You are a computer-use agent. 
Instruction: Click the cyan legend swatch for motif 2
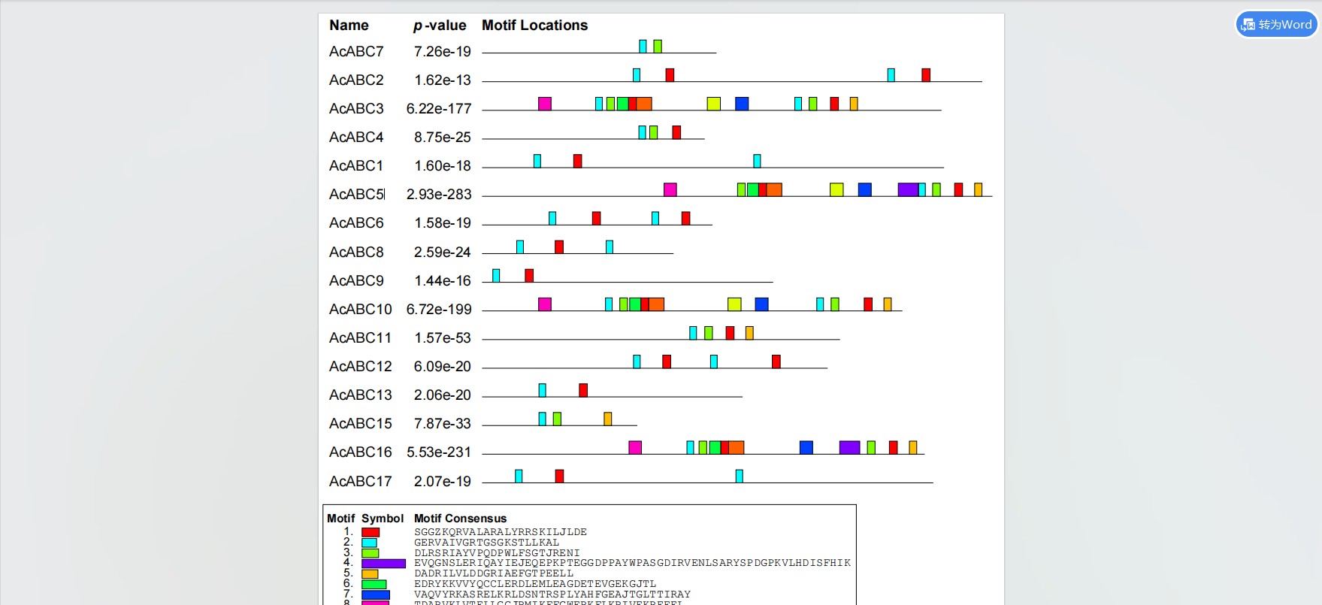pos(369,543)
